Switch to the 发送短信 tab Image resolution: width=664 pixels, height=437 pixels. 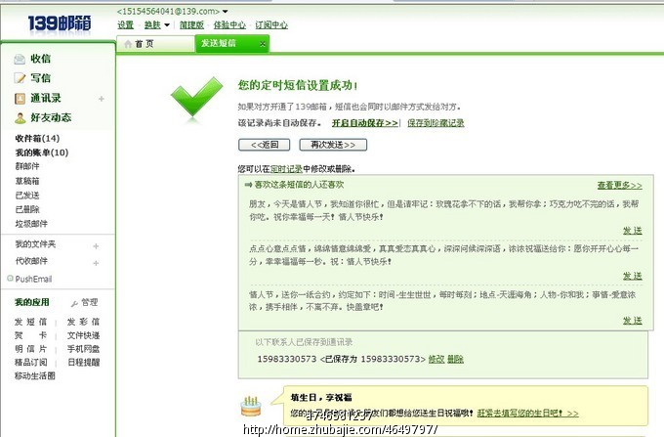[232, 44]
